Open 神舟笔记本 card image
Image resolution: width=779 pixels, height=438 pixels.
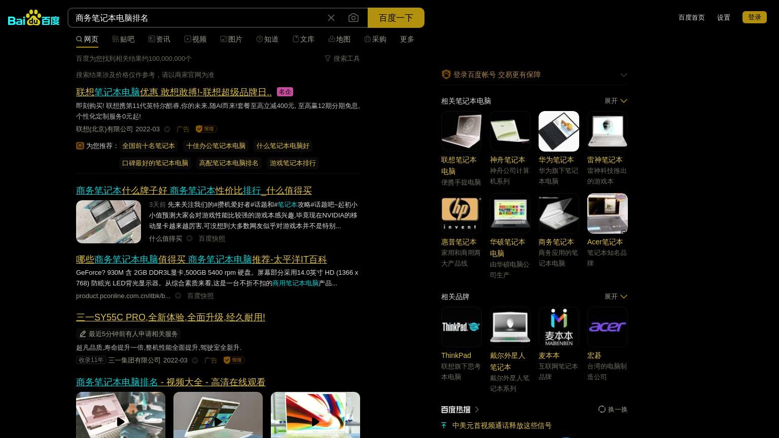pyautogui.click(x=510, y=131)
